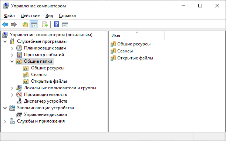Viewport: 226px width, 141px height.
Task: Select the Производительность label
Action: [x=45, y=94]
